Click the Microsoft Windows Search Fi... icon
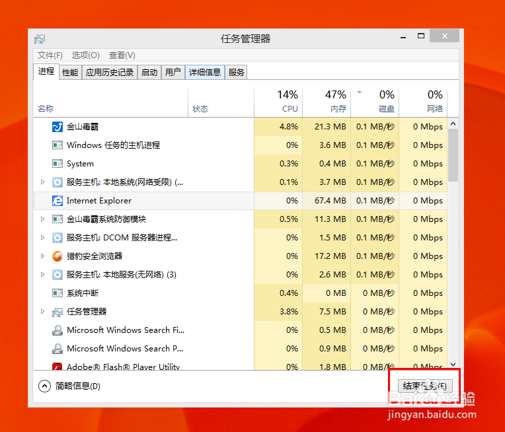The width and height of the screenshot is (505, 432). coord(58,330)
